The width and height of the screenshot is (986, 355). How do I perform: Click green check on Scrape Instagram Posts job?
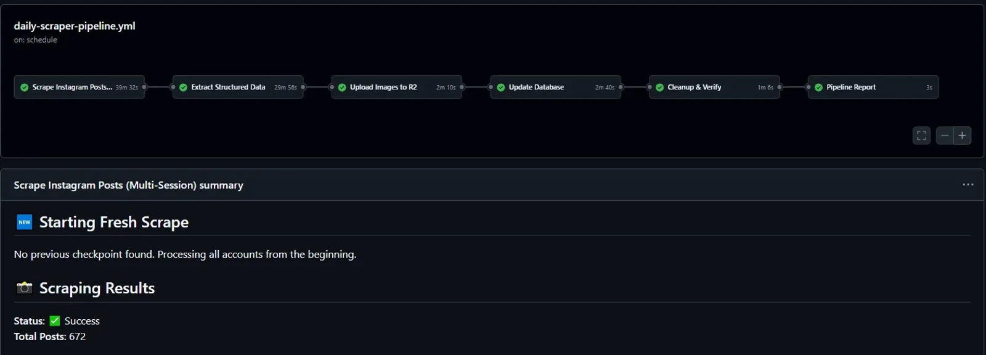[25, 88]
